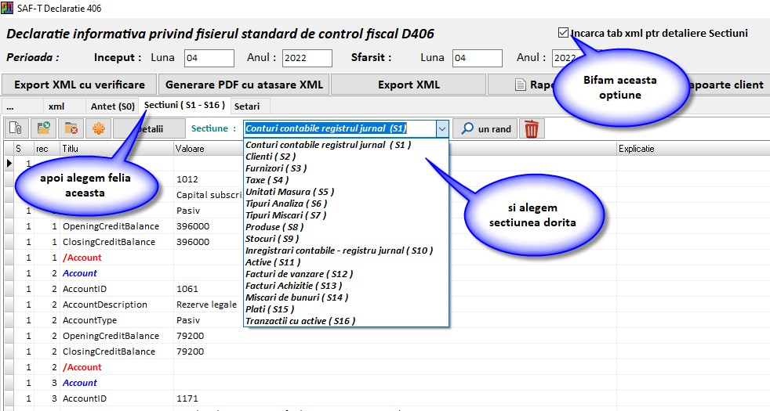Click the document copy icon in the toolbar
Viewport: 770px width, 411px height.
[x=16, y=128]
